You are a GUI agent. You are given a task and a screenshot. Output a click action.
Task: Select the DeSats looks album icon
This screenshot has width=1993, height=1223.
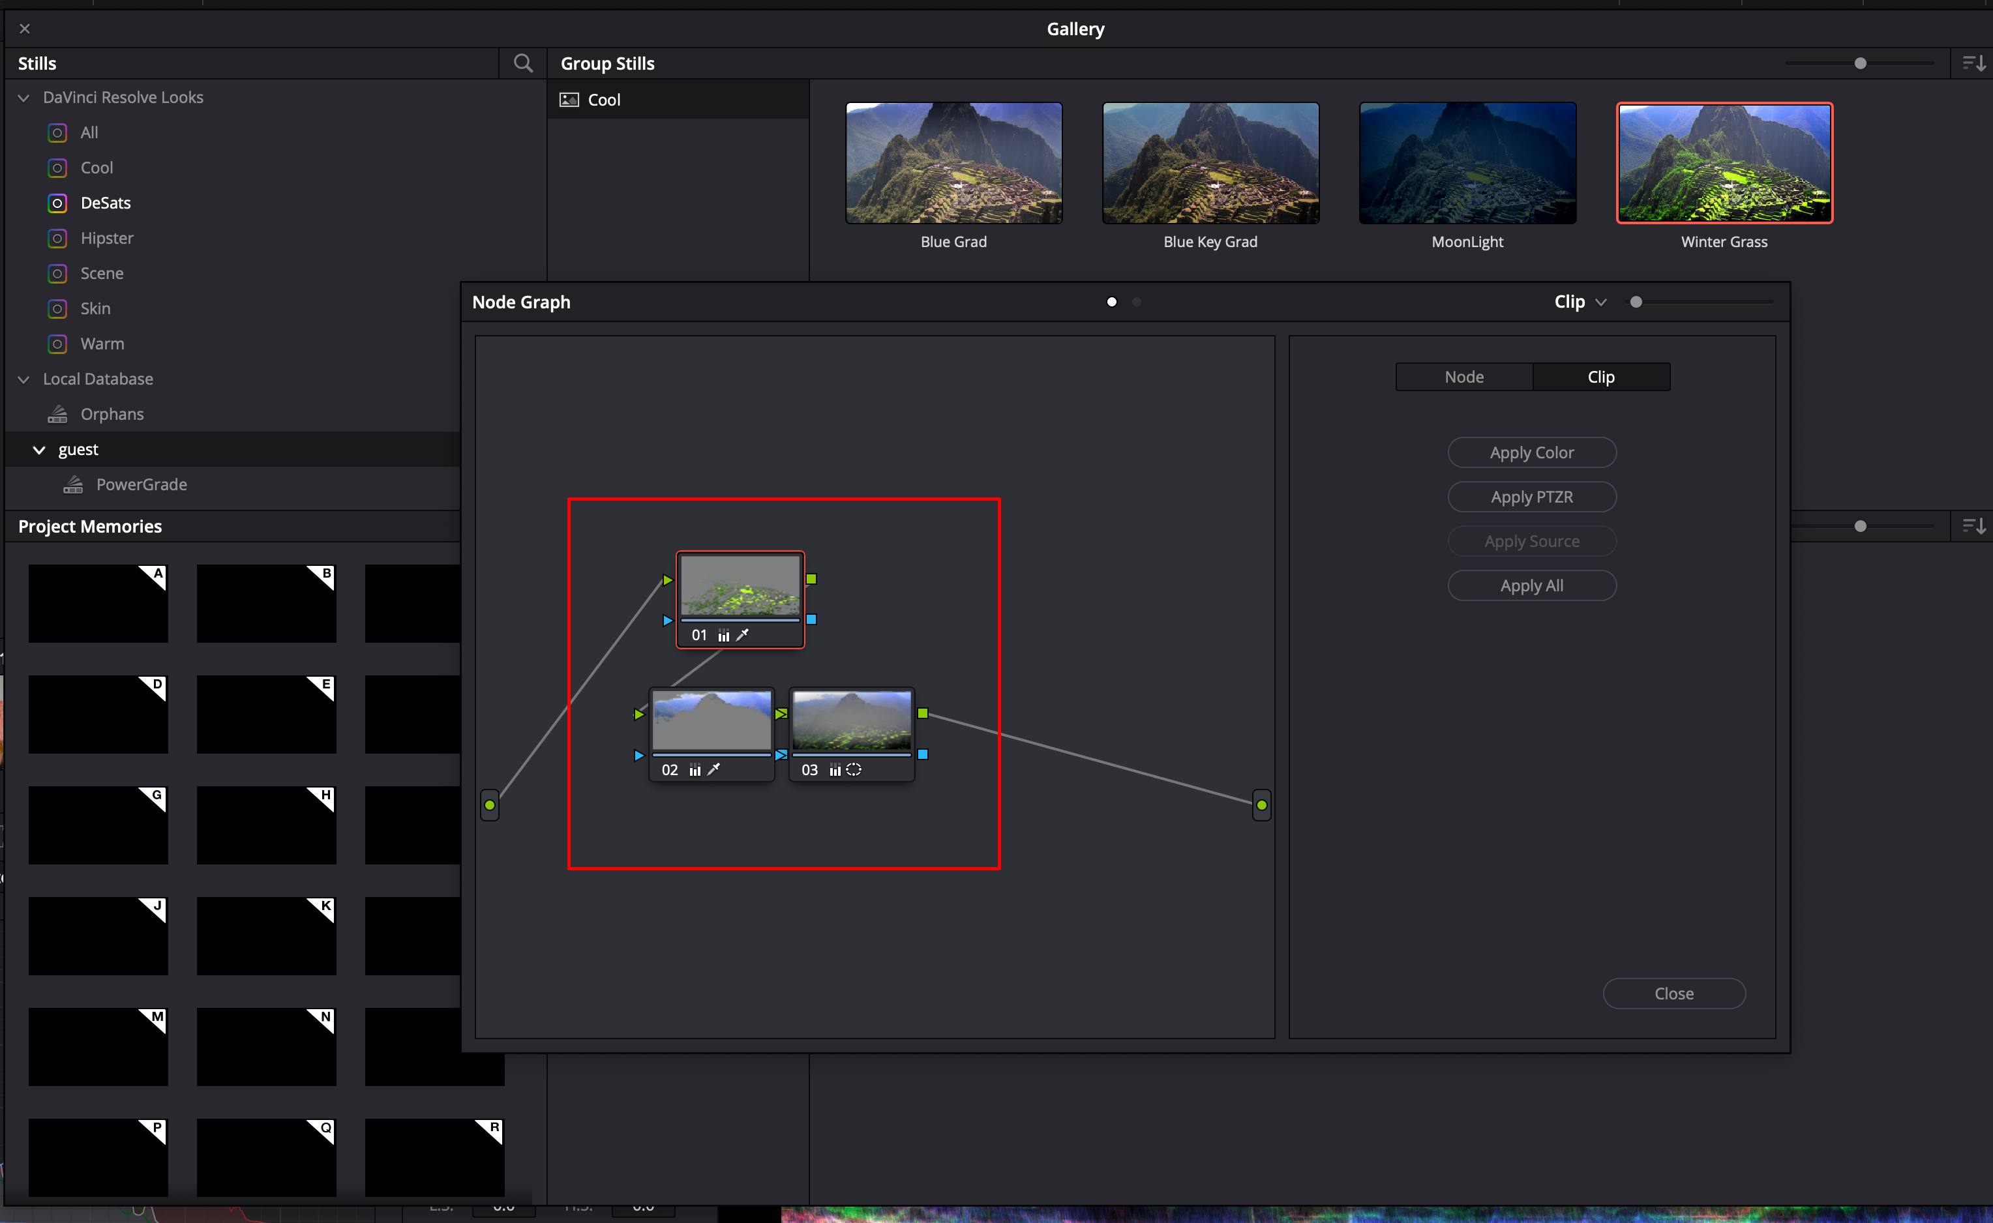click(x=57, y=203)
